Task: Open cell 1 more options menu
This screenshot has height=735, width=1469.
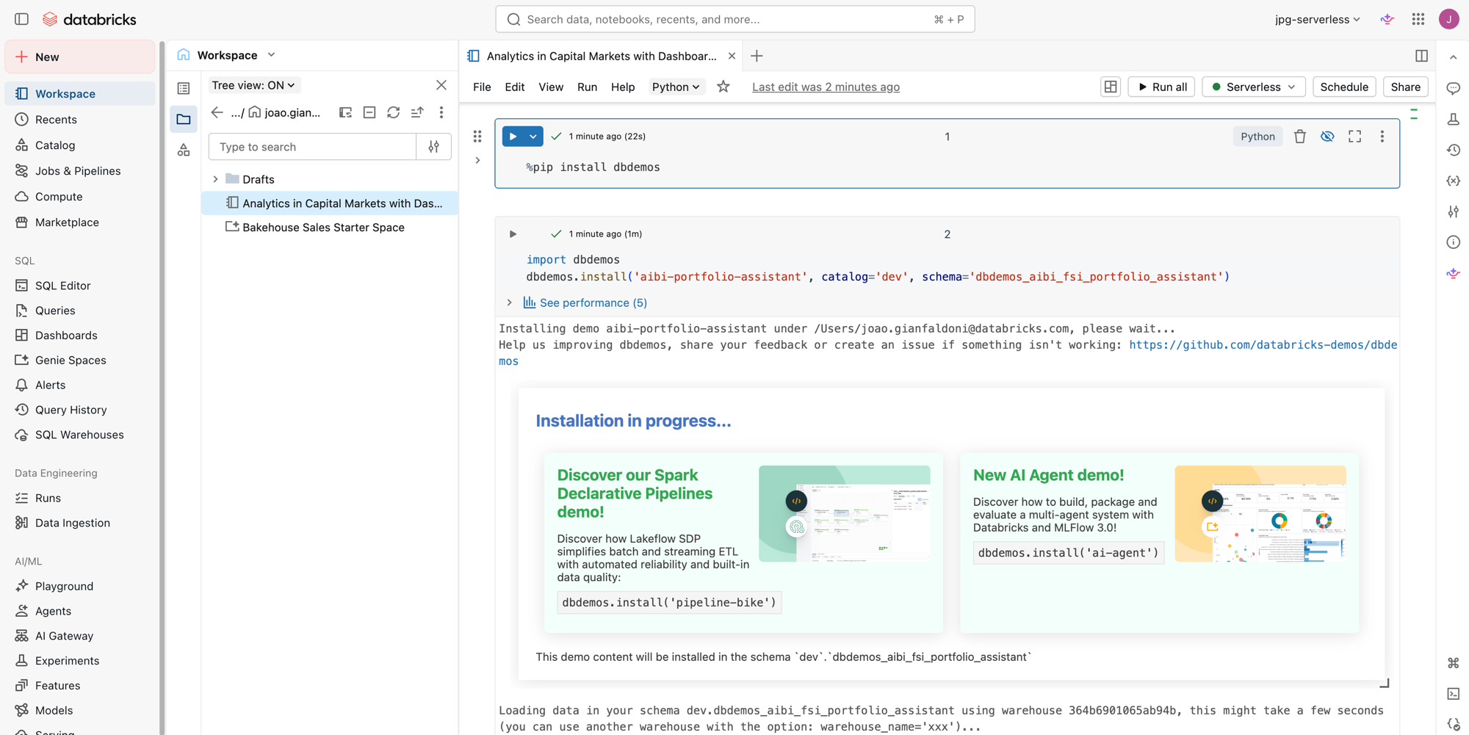Action: pos(1382,137)
